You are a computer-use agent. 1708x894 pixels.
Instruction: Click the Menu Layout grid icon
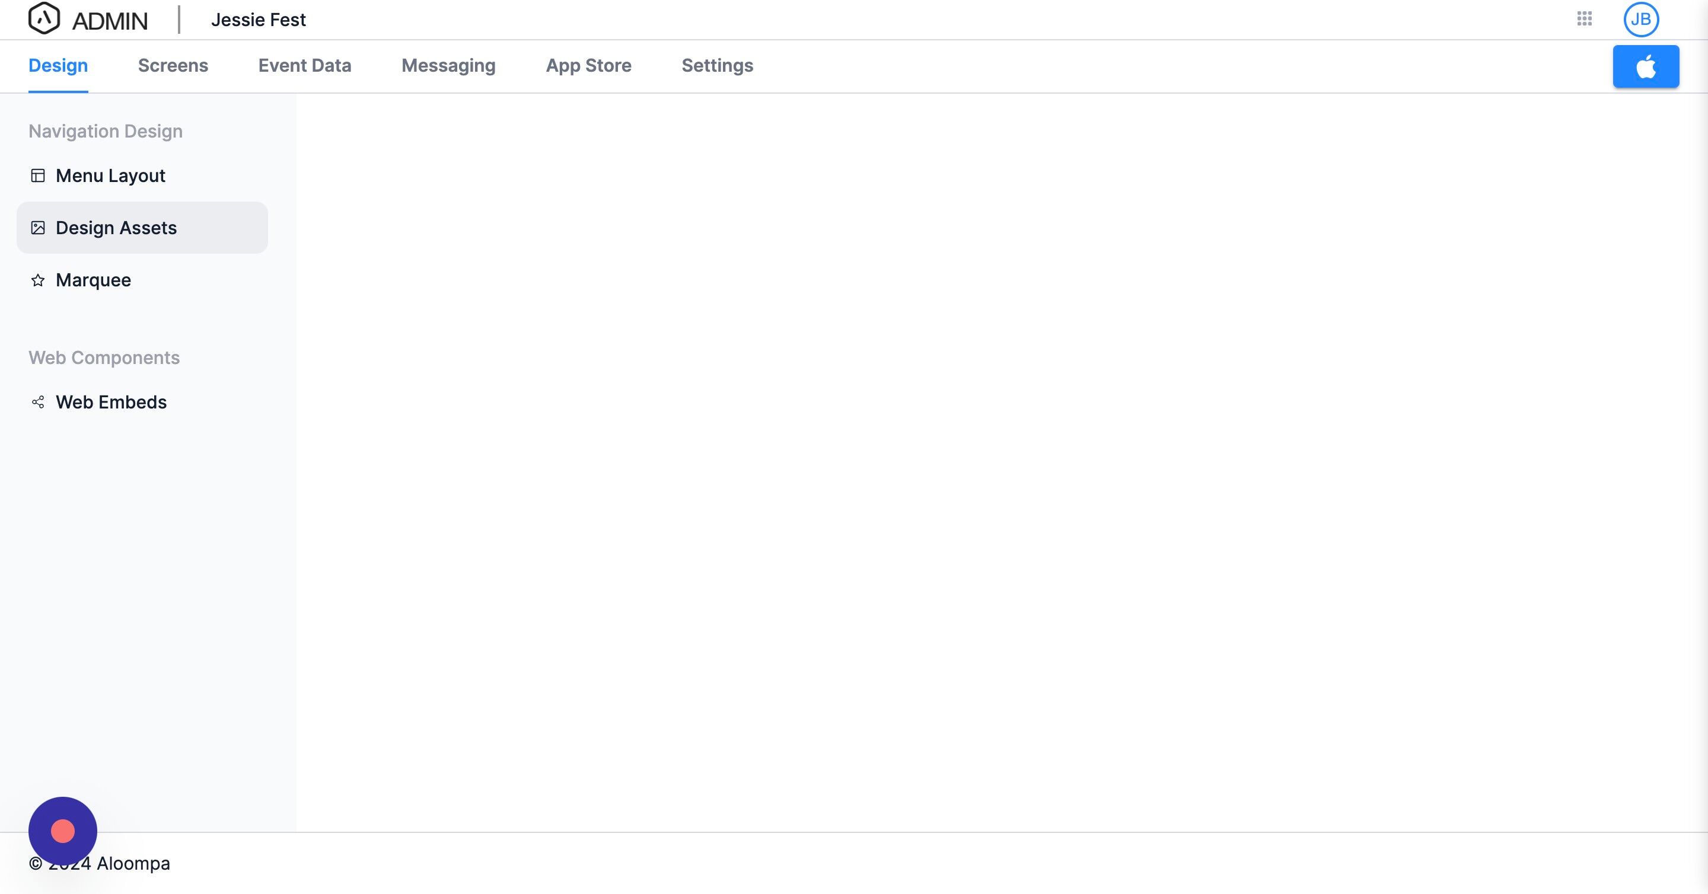(38, 175)
